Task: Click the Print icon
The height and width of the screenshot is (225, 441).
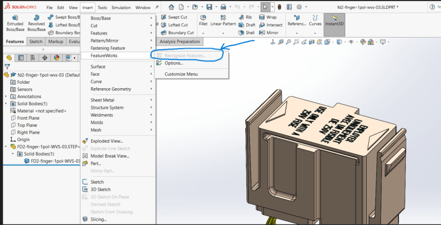Action: 223,7
